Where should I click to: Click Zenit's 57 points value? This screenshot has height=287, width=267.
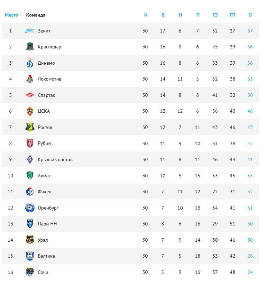point(250,31)
